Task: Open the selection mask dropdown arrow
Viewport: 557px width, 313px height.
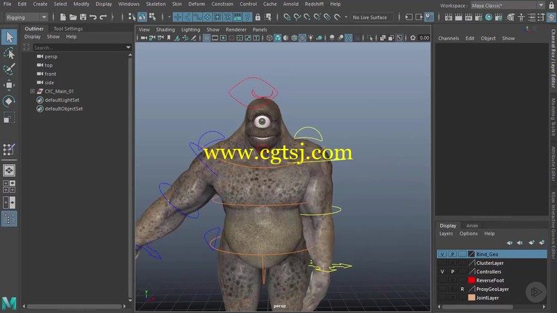Action: coord(169,17)
